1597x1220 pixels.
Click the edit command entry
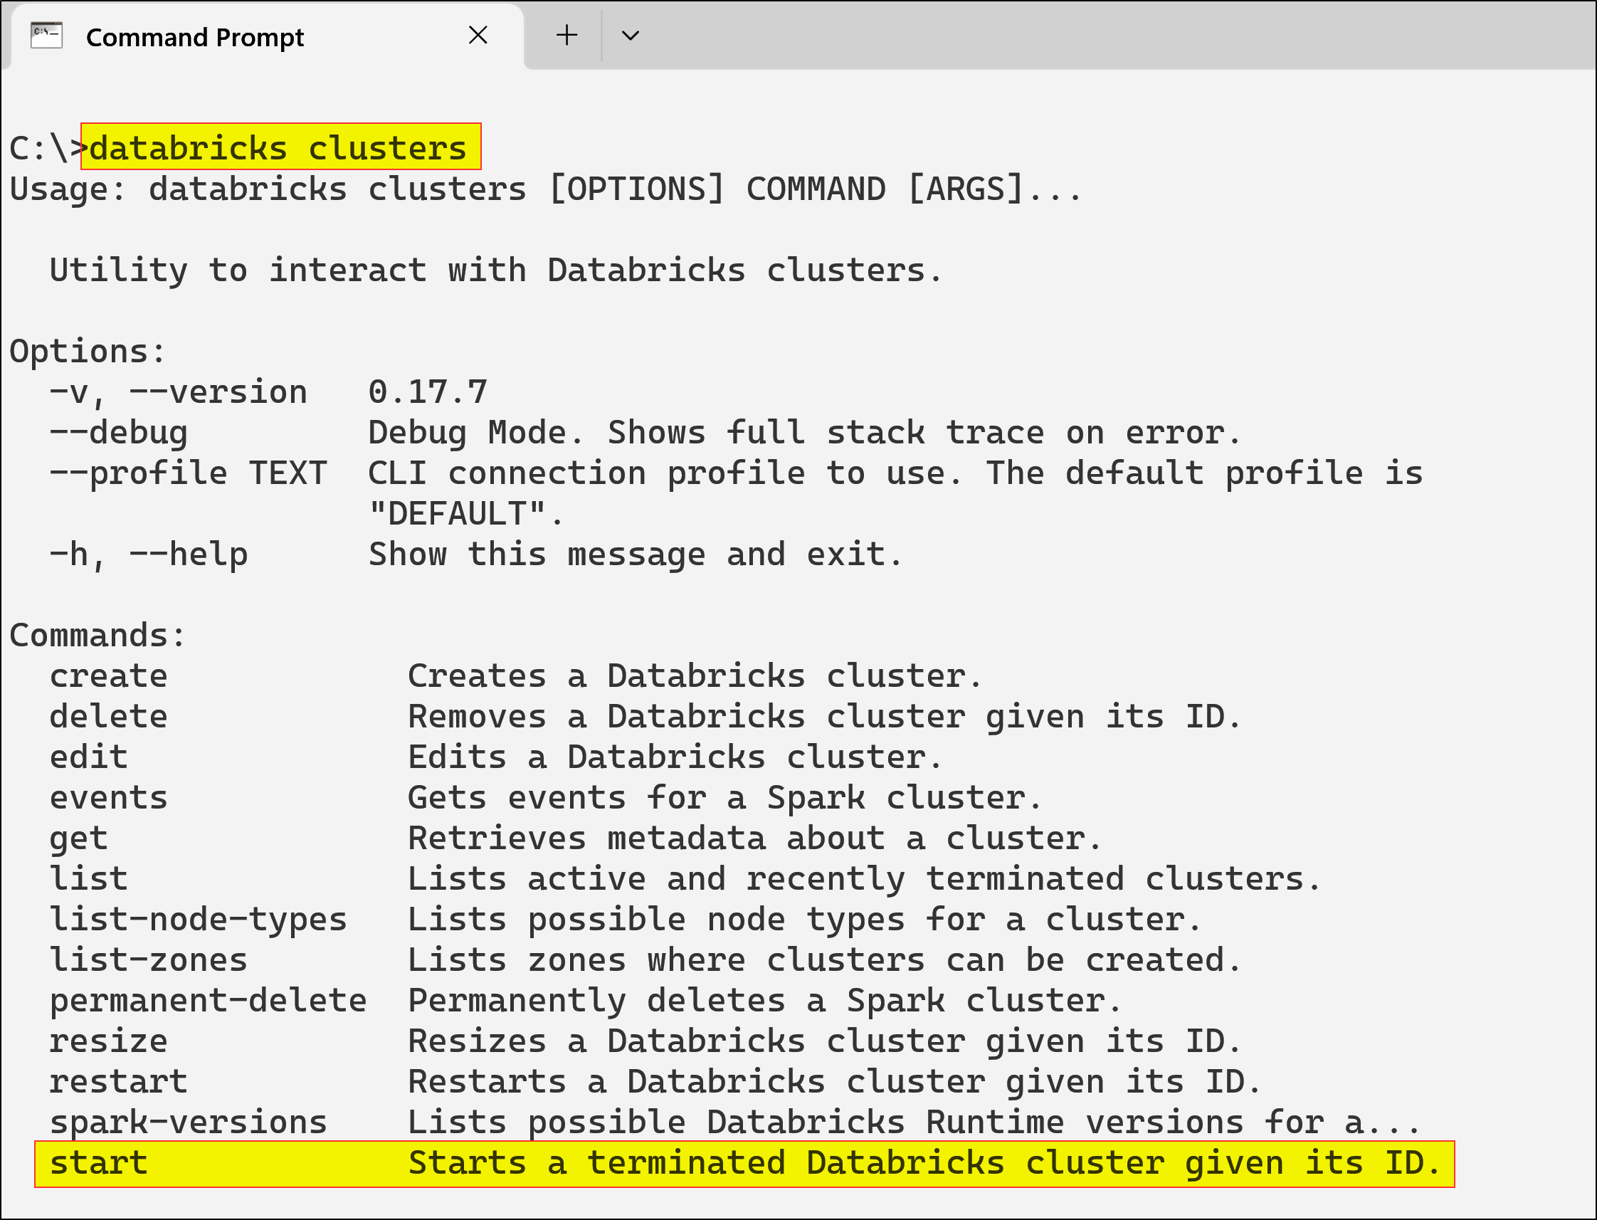click(x=88, y=758)
